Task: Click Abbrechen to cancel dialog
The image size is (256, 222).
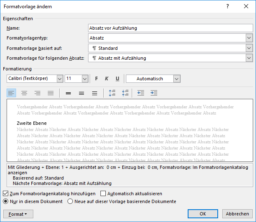Action: point(237,214)
